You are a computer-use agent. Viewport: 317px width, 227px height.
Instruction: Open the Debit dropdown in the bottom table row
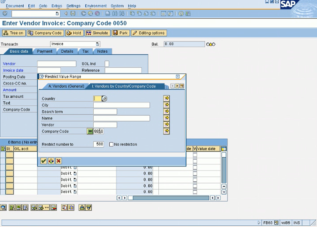click(x=75, y=192)
